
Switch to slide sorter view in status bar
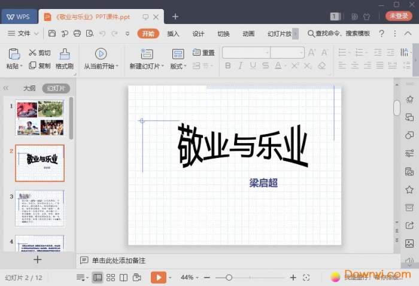point(110,278)
